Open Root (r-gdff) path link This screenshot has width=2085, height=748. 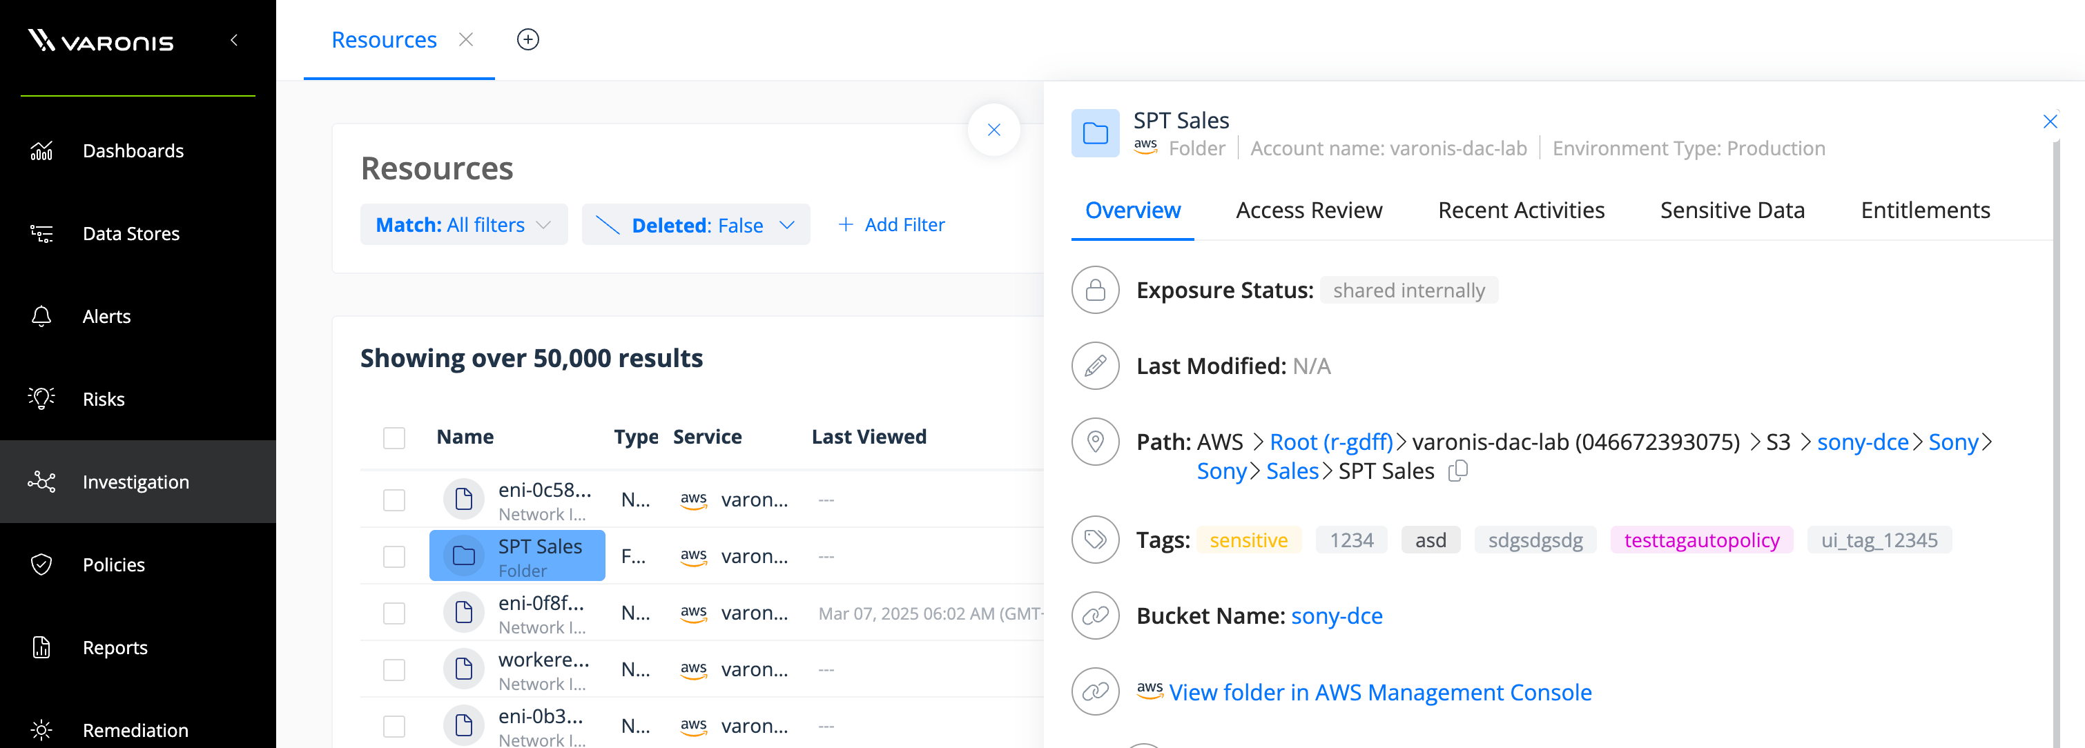click(x=1332, y=442)
